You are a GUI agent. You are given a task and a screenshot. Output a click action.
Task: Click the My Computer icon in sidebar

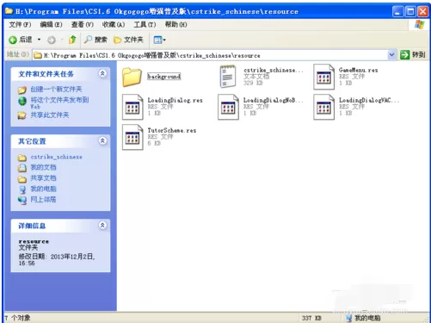click(22, 189)
